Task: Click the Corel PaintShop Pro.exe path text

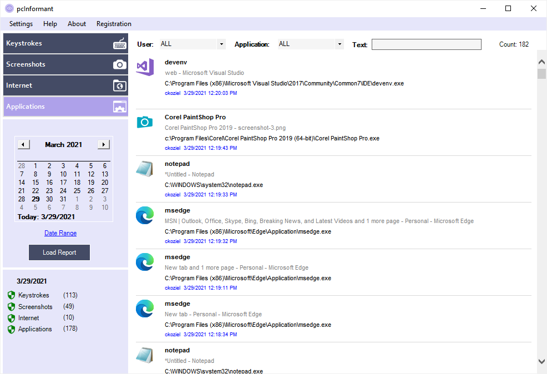Action: pyautogui.click(x=272, y=138)
